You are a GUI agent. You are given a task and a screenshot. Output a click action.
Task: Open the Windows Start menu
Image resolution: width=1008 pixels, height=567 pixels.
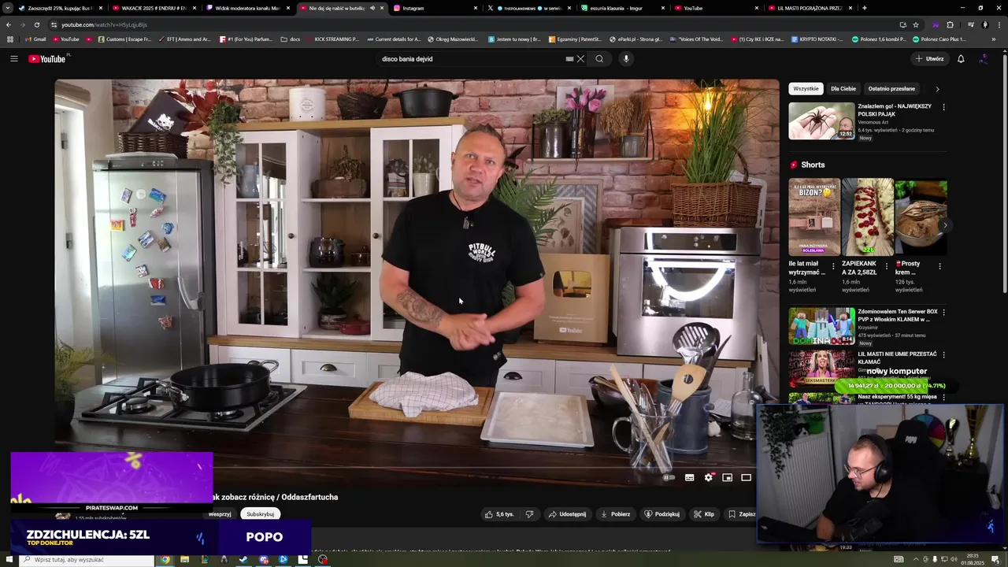9,559
